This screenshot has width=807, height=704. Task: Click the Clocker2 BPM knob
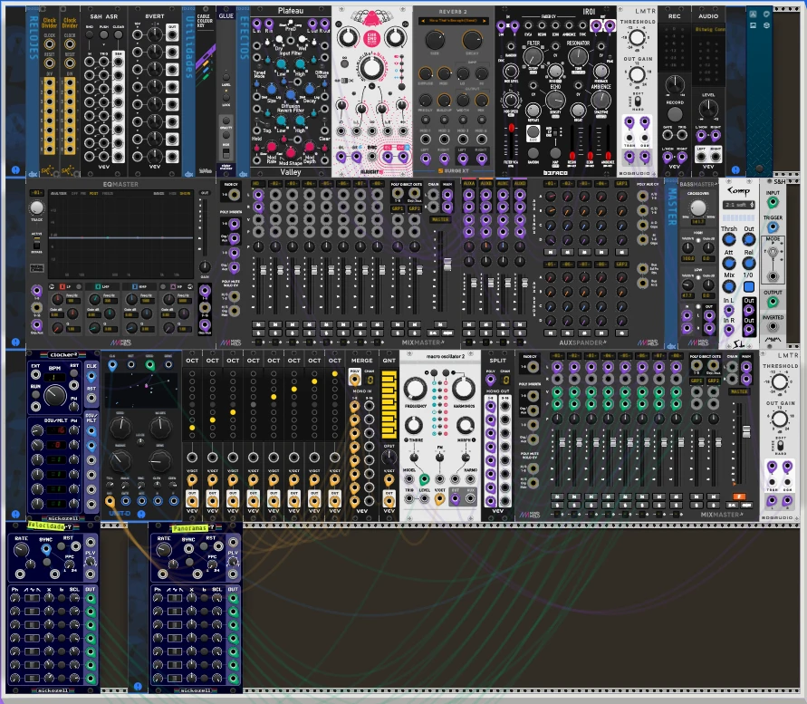(x=54, y=396)
